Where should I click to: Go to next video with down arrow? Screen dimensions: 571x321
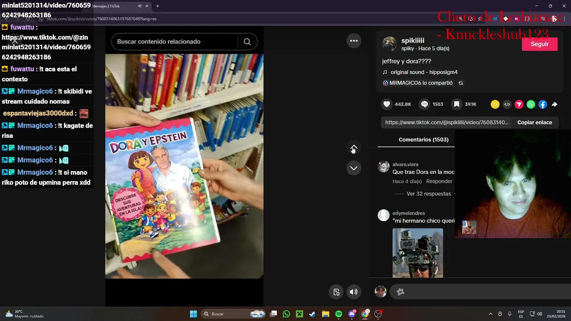pyautogui.click(x=354, y=168)
